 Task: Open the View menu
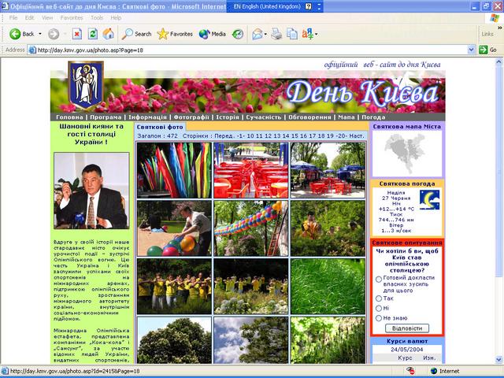point(47,17)
